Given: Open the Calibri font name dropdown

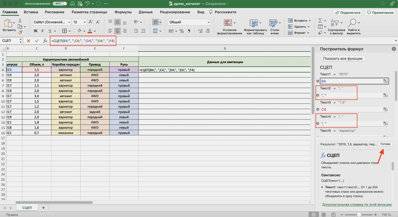Looking at the screenshot, I should [x=69, y=22].
